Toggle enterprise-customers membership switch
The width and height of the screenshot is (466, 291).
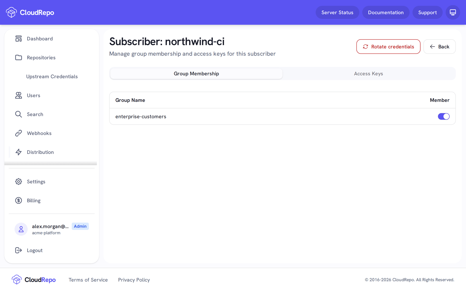tap(444, 116)
